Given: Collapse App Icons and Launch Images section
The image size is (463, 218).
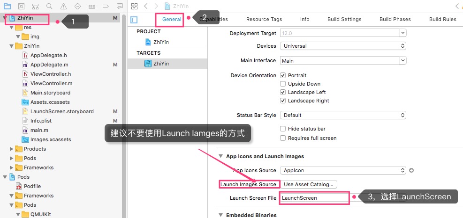Looking at the screenshot, I should click(x=220, y=156).
